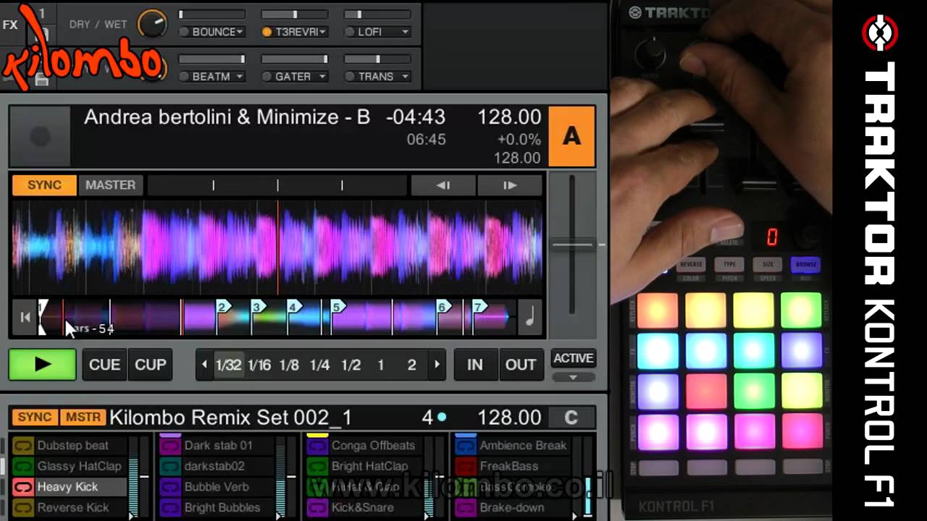Jump to cue point marker 7

click(479, 307)
